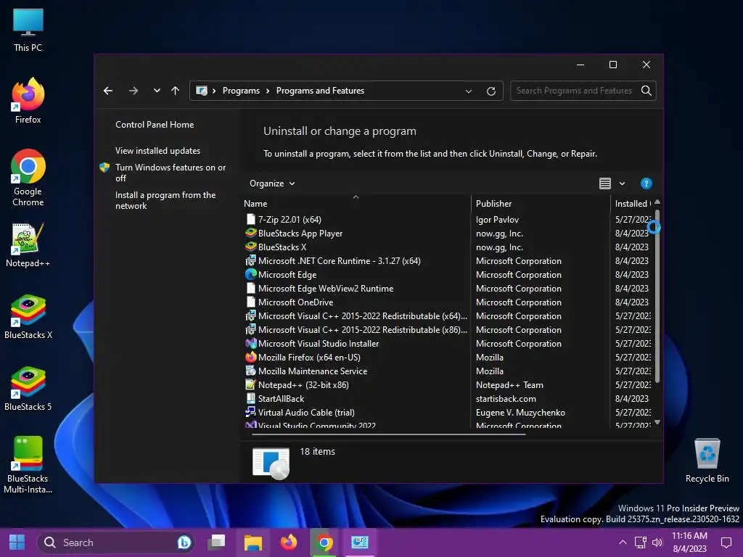The image size is (743, 557).
Task: Click the change view list icon
Action: click(604, 183)
